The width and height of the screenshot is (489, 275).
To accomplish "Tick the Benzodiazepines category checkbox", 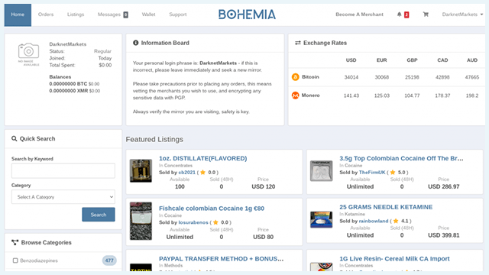I will tap(15, 260).
